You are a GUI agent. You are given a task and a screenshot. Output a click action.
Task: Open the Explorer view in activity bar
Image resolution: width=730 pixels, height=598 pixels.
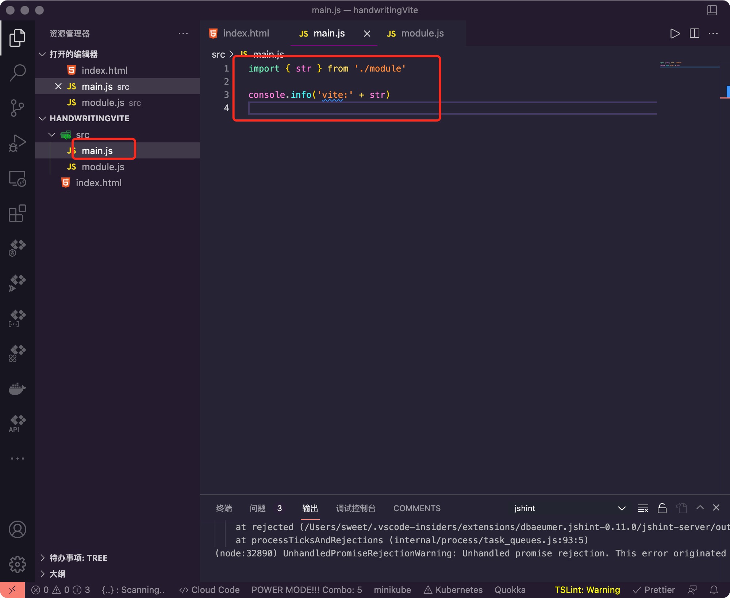17,38
